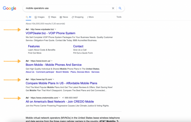Viewport: 191px width, 122px height.
Task: Switch to the News tab
Action: (64, 17)
